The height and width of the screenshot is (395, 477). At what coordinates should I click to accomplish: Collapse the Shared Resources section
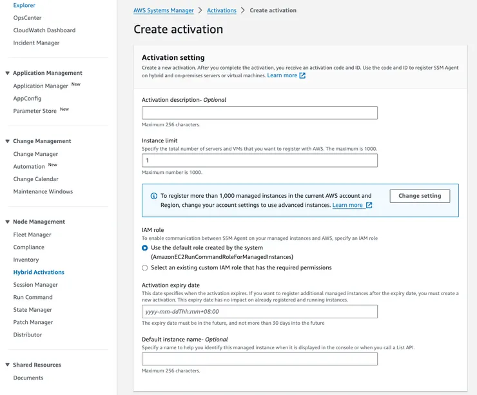[7, 365]
